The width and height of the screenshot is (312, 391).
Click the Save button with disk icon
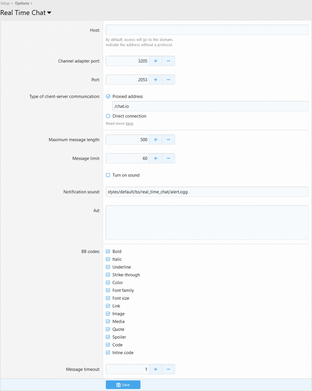click(123, 385)
